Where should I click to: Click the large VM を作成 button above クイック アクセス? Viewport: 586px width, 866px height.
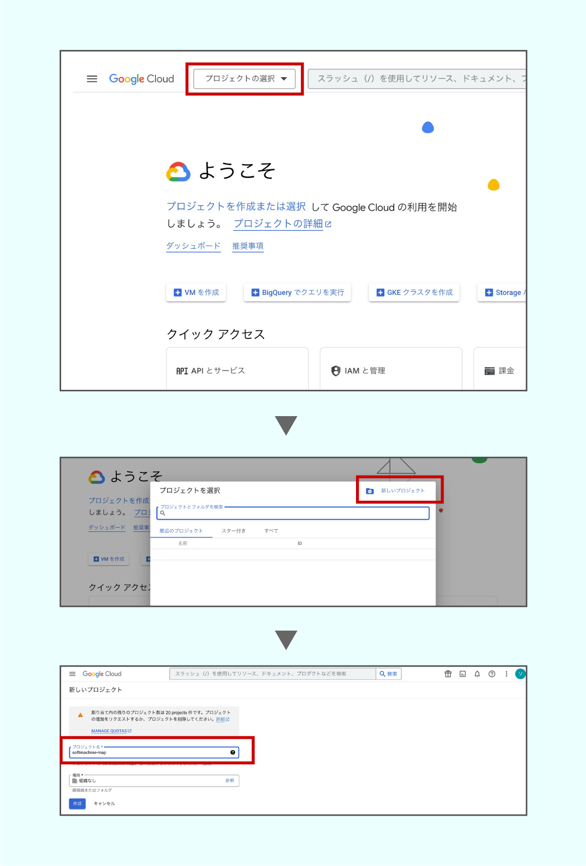[x=196, y=292]
